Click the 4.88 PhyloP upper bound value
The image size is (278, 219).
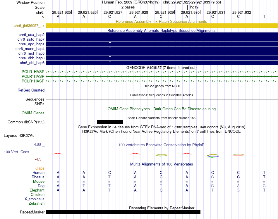tap(37, 145)
